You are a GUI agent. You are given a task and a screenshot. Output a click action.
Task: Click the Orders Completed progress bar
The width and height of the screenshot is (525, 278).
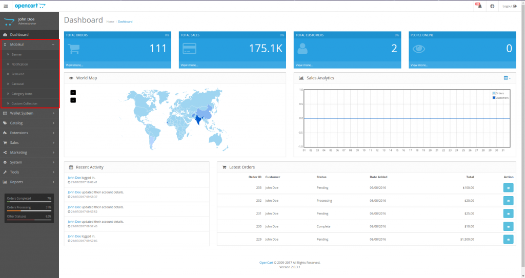click(x=29, y=202)
